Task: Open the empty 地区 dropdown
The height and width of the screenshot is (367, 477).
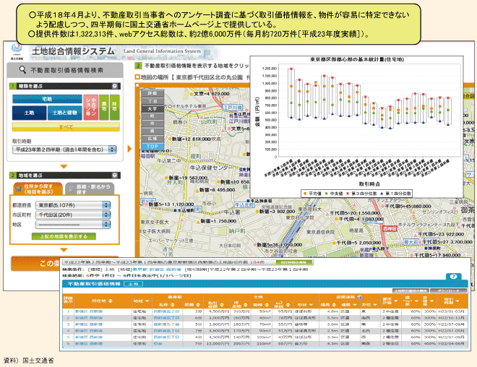Action: tap(73, 225)
